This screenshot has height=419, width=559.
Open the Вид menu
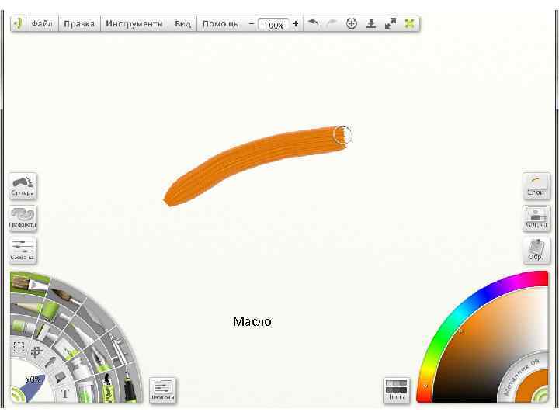tap(182, 24)
